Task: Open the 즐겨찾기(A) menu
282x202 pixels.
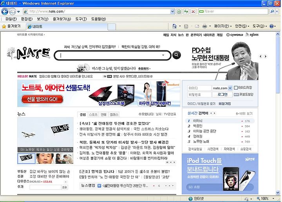Action: point(62,19)
